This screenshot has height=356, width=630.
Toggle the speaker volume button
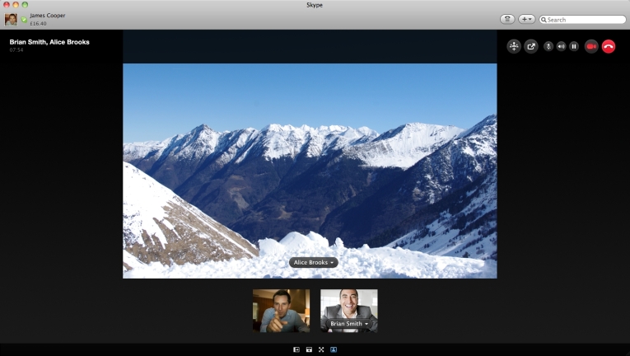[x=562, y=46]
